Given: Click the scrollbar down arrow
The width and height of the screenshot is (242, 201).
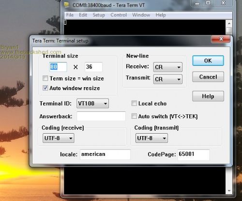Looking at the screenshot, I should [229, 191].
